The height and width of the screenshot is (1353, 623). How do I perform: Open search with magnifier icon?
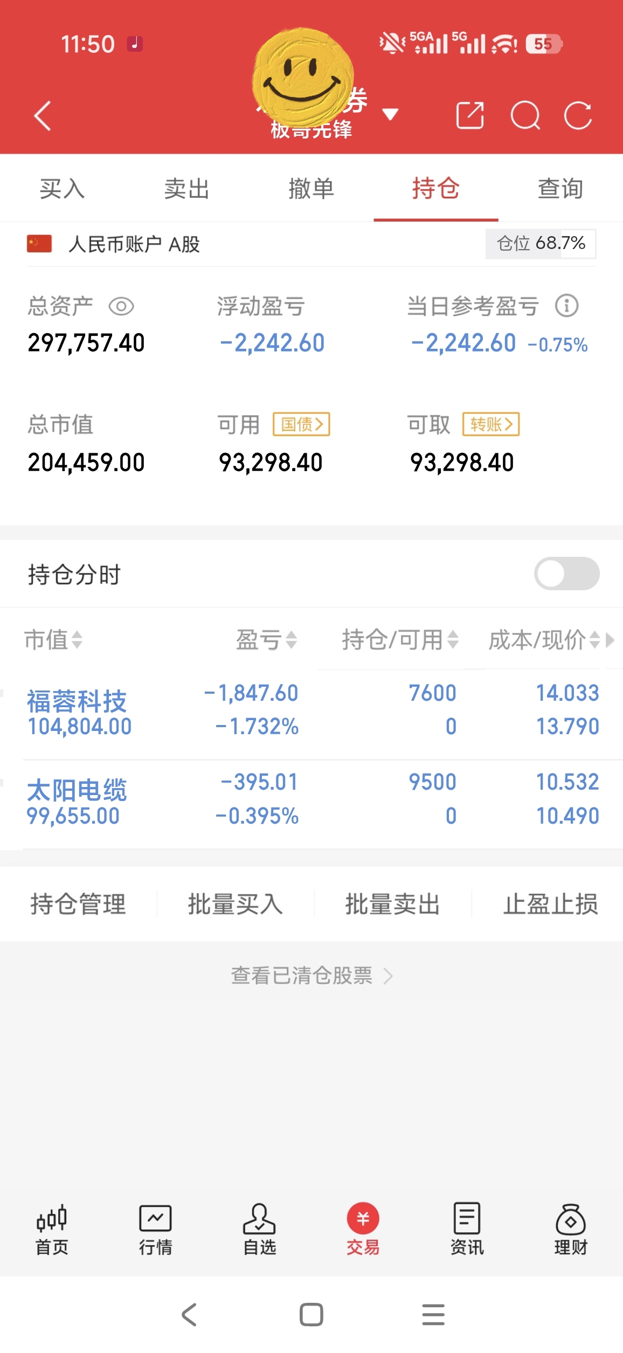point(525,115)
